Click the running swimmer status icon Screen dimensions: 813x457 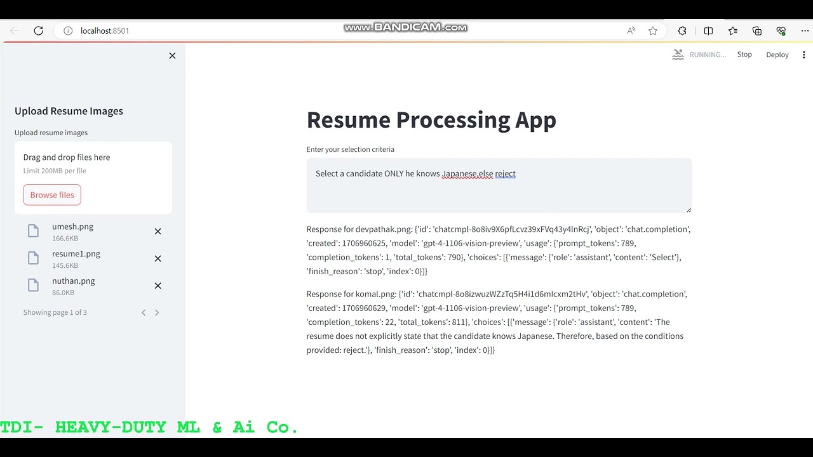pyautogui.click(x=678, y=55)
